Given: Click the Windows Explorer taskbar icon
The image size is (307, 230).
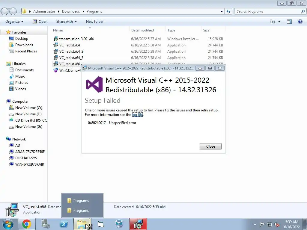Looking at the screenshot, I should pyautogui.click(x=82, y=224).
